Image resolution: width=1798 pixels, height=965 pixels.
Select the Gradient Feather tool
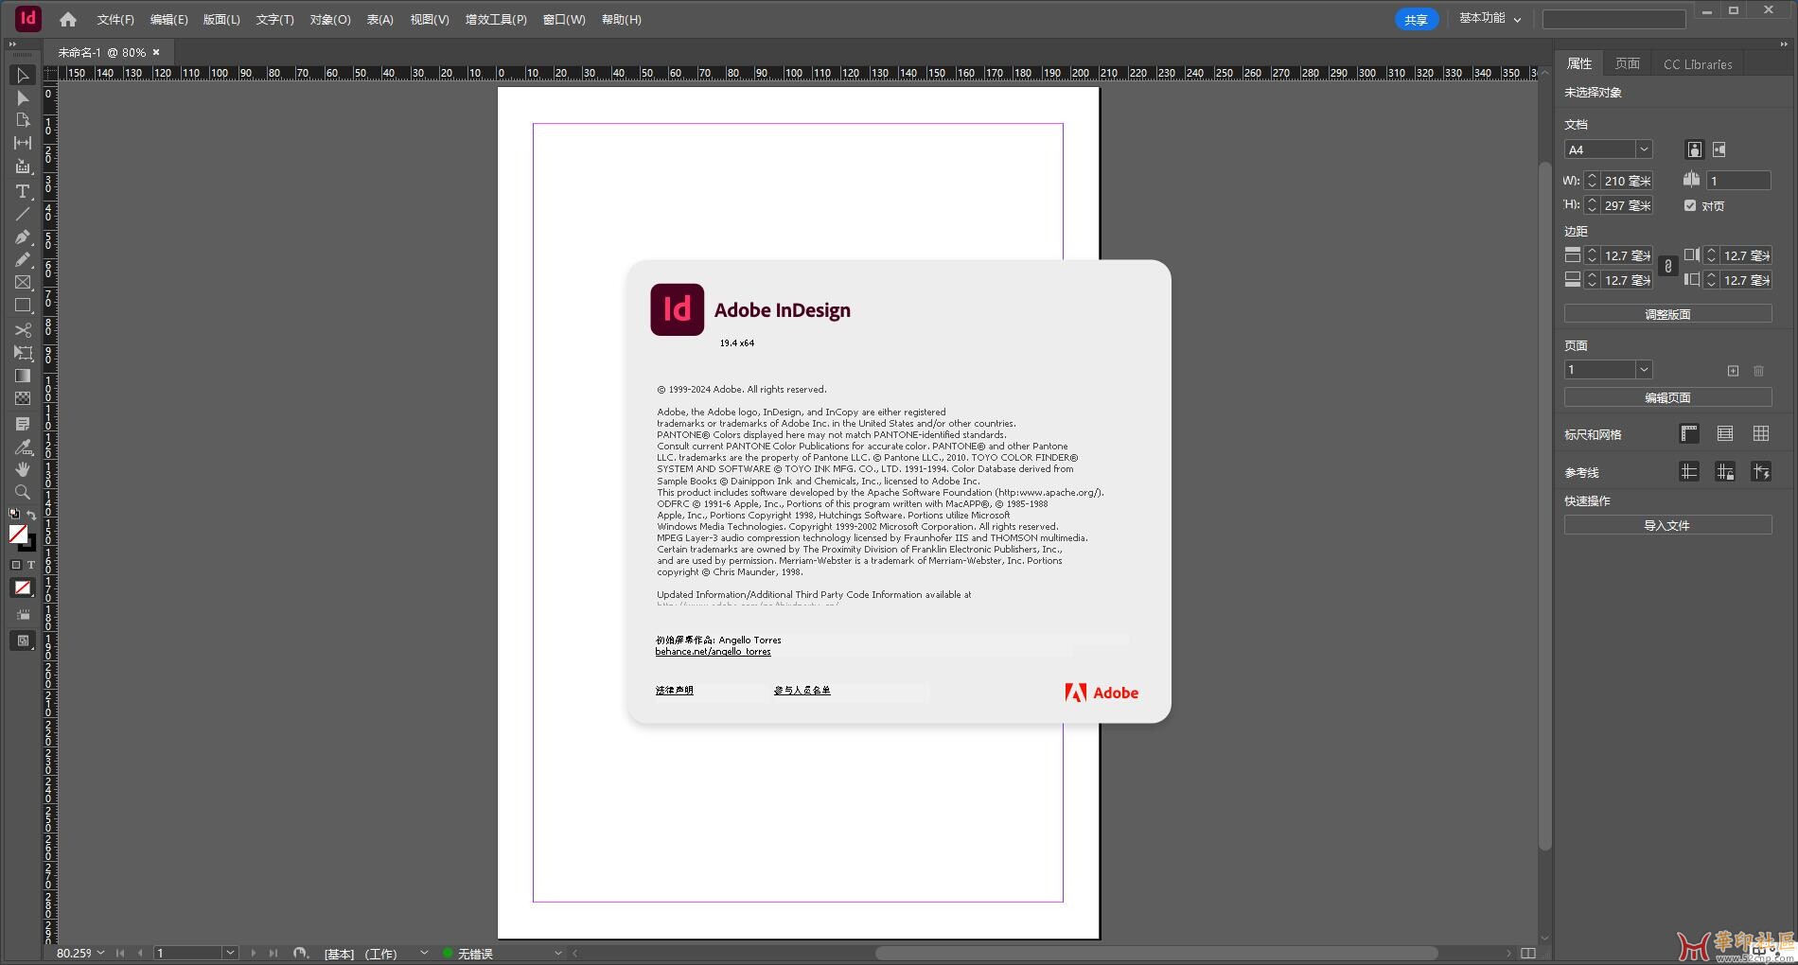pyautogui.click(x=23, y=398)
